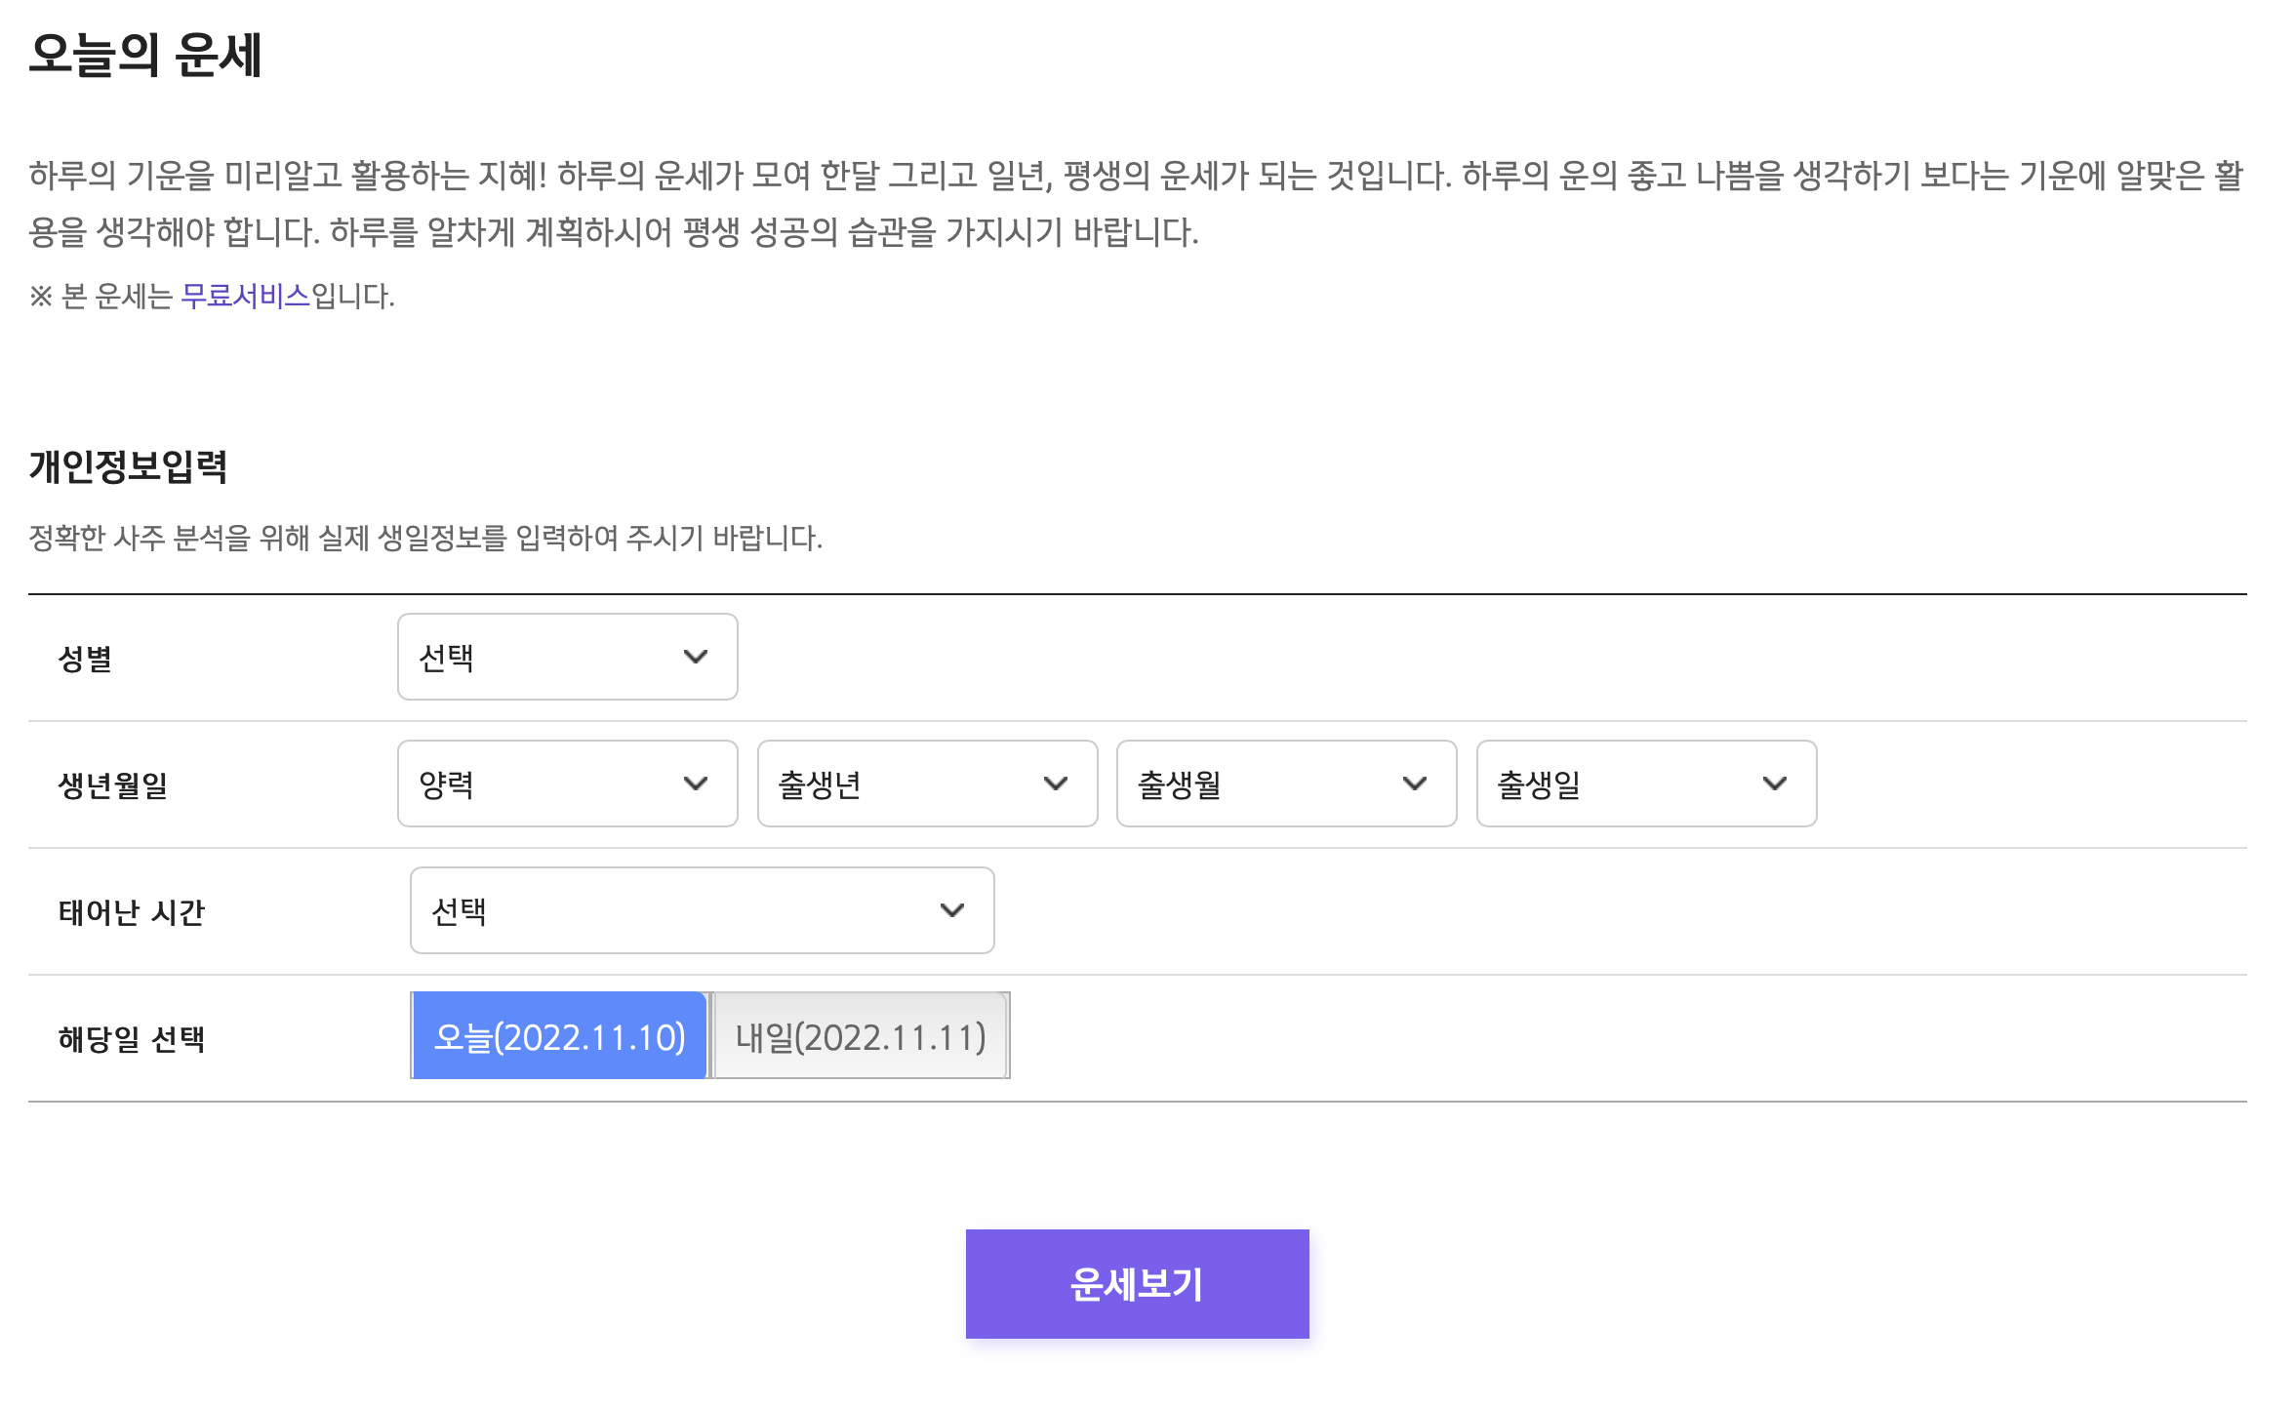This screenshot has height=1407, width=2295.
Task: Select 내일(2022.11.11) date option
Action: [860, 1037]
